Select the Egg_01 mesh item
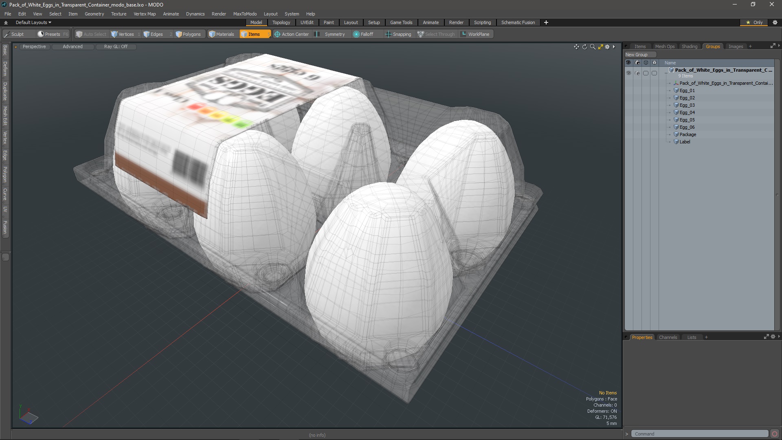 coord(687,90)
